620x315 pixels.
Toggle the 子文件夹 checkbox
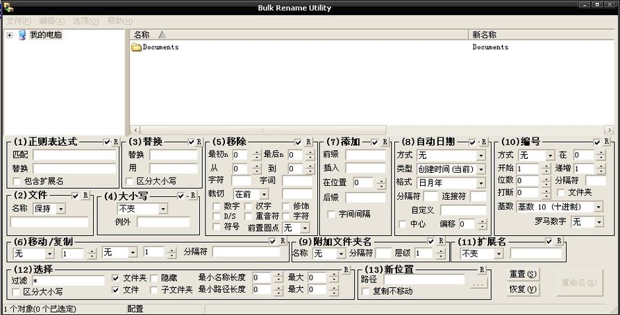pyautogui.click(x=155, y=289)
